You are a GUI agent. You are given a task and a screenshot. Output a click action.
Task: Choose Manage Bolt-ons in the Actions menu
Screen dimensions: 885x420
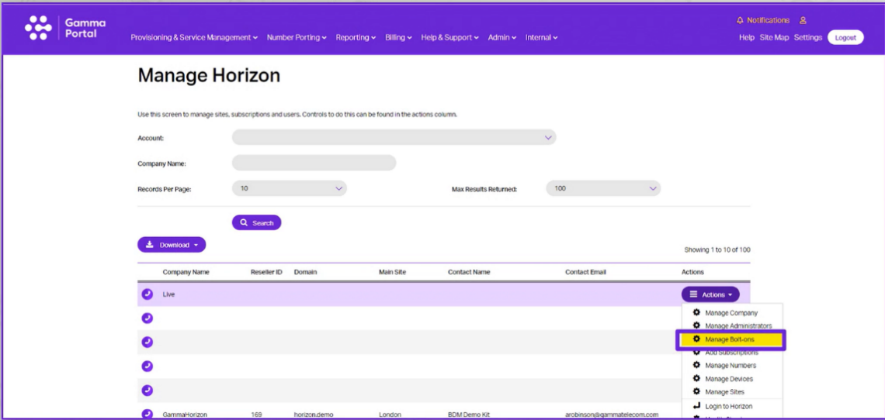coord(731,340)
